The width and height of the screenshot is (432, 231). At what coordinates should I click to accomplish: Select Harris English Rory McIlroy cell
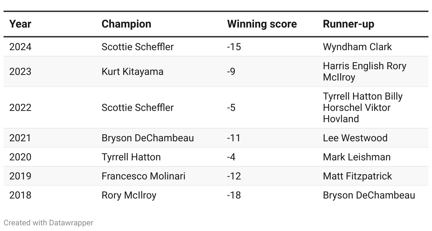(364, 71)
